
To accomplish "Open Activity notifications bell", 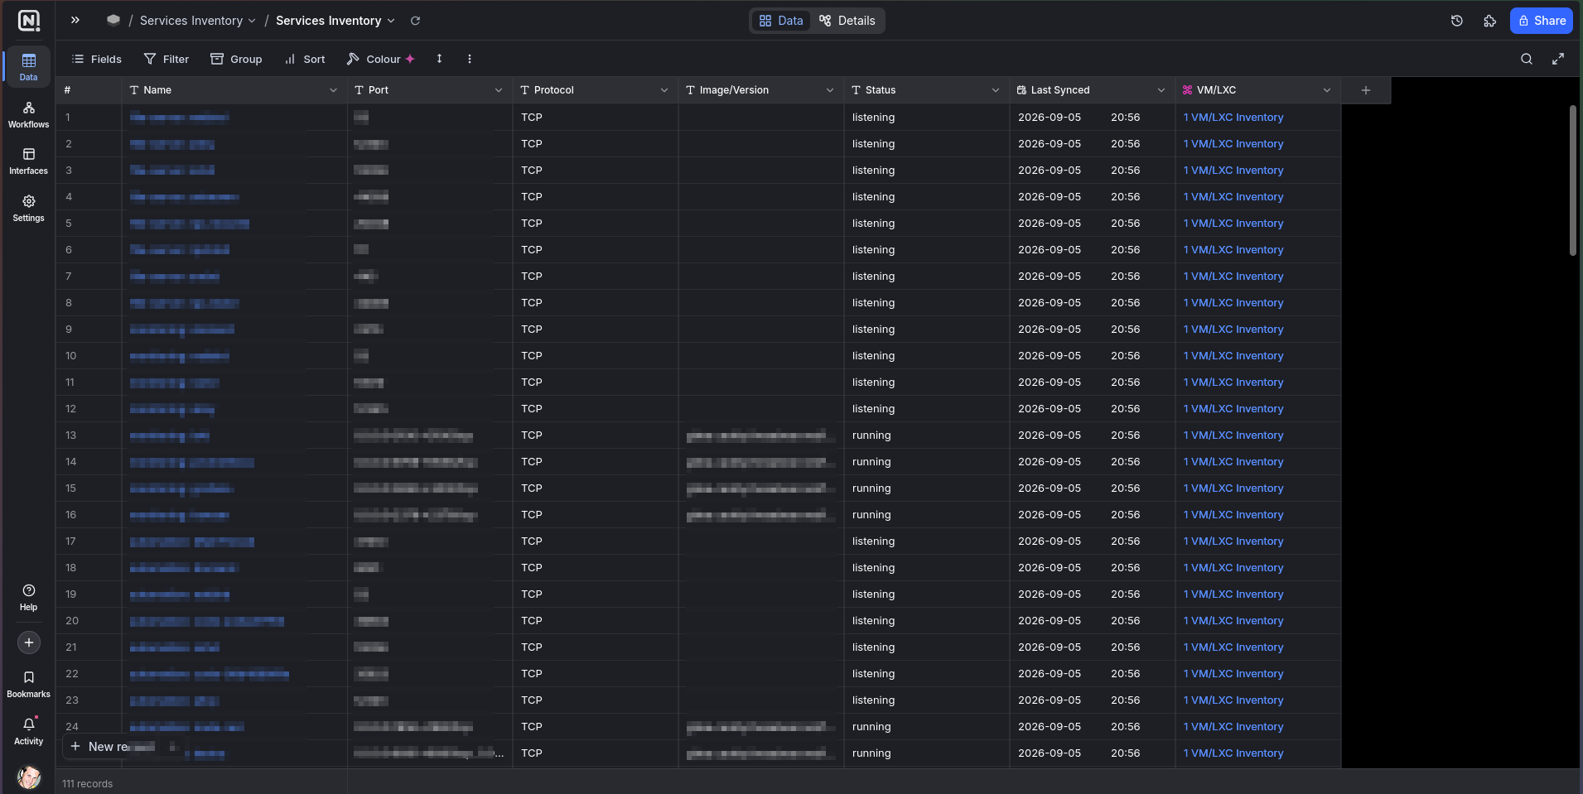I will click(x=29, y=731).
